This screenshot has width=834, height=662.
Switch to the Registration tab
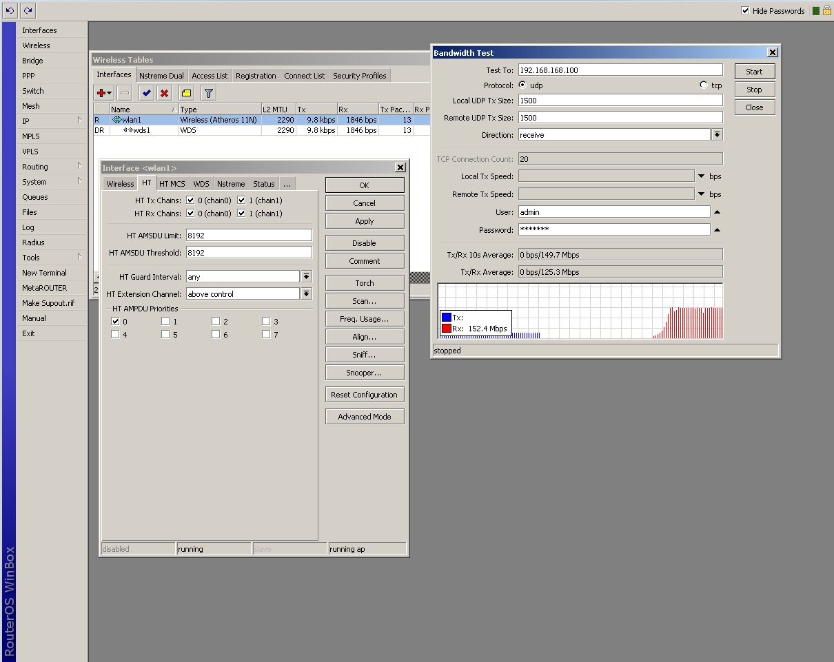pyautogui.click(x=256, y=76)
